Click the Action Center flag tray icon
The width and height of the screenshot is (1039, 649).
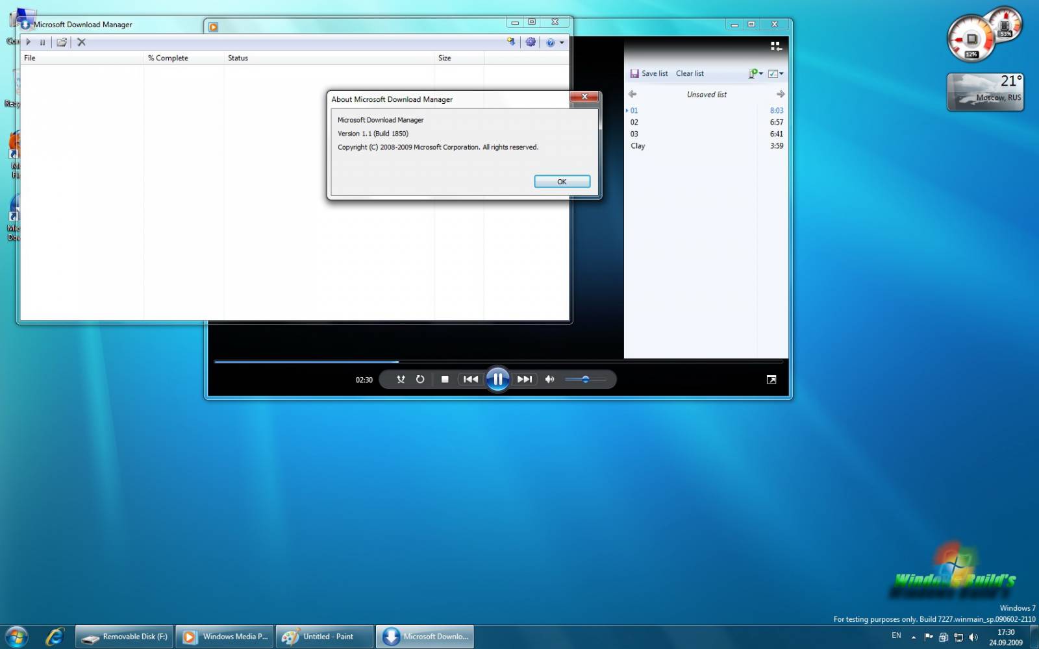[x=929, y=637]
